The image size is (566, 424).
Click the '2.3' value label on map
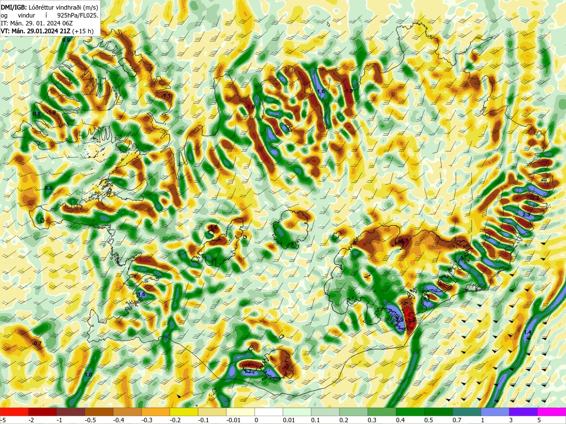(x=526, y=215)
